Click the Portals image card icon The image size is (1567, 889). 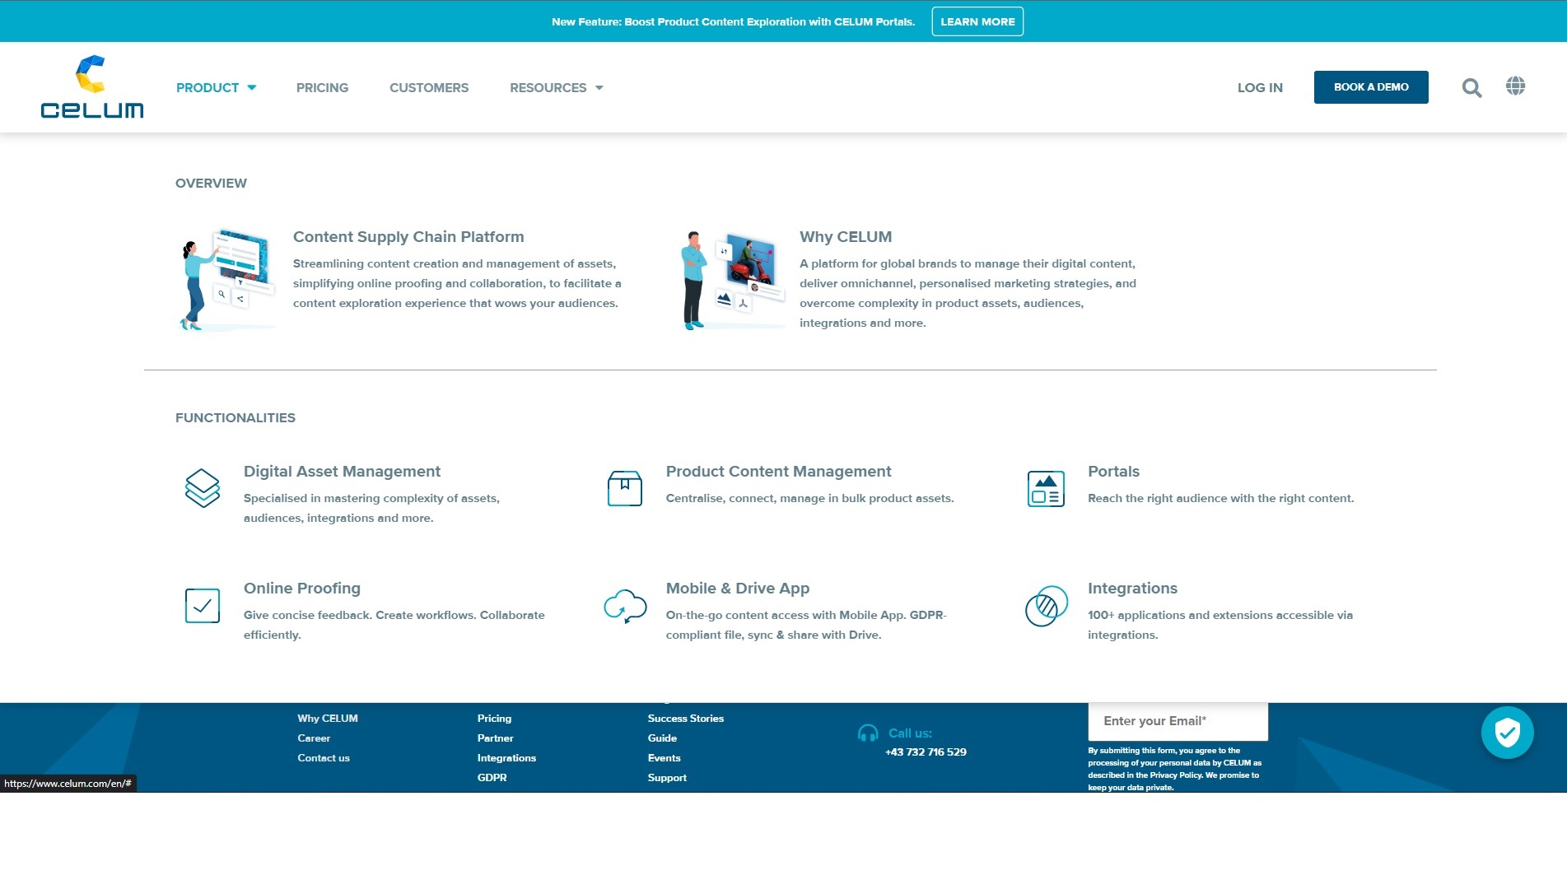click(1046, 489)
